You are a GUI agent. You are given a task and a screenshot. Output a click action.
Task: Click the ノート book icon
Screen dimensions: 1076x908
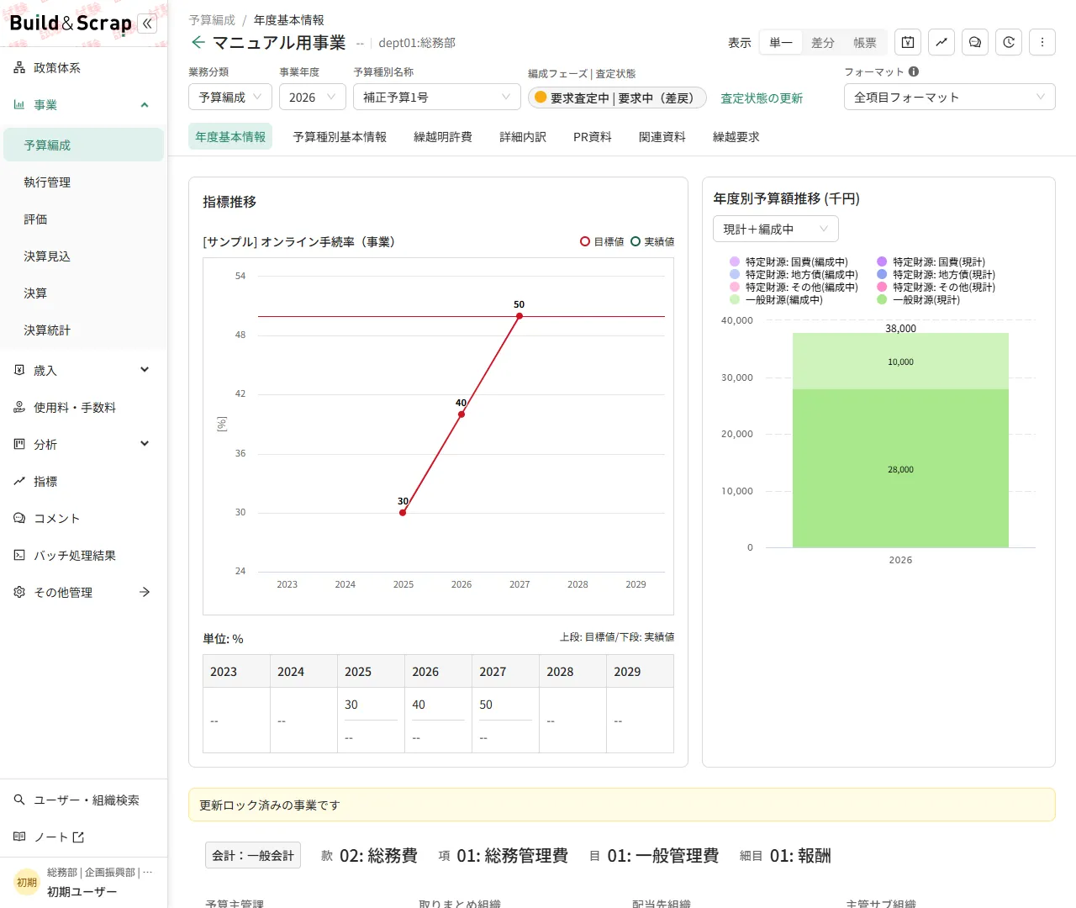click(19, 837)
